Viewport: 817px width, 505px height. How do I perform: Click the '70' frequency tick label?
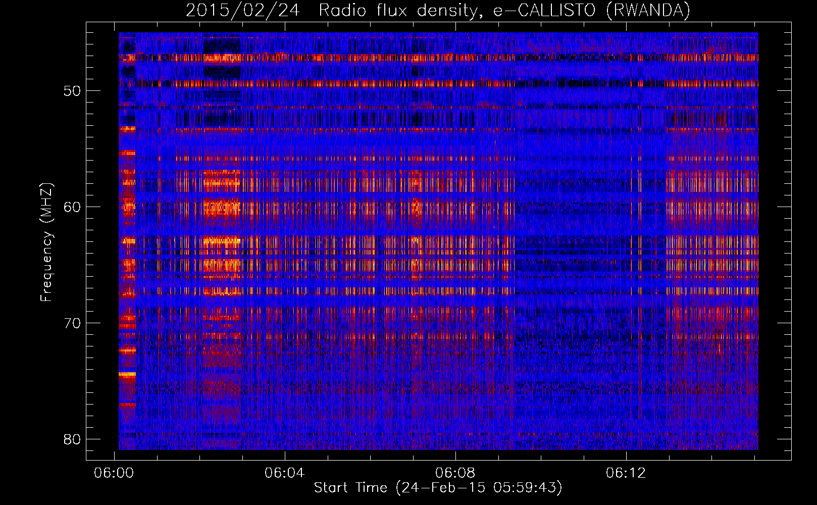[x=72, y=323]
